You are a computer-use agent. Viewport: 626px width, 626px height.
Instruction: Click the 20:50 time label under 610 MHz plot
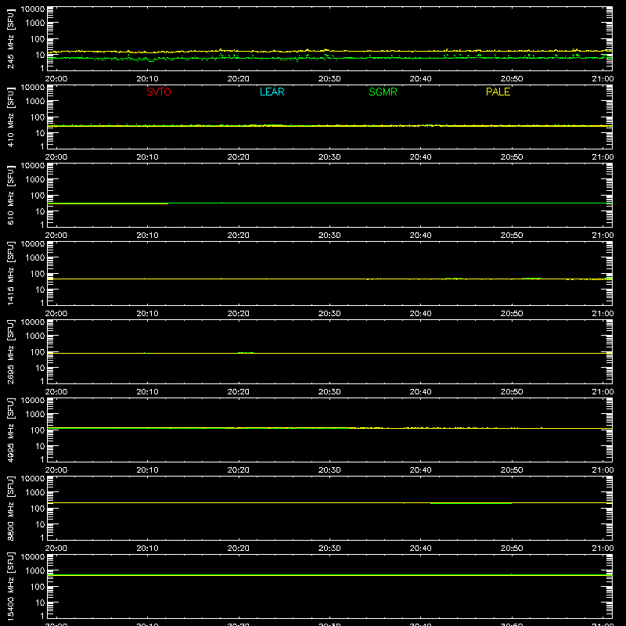point(512,236)
